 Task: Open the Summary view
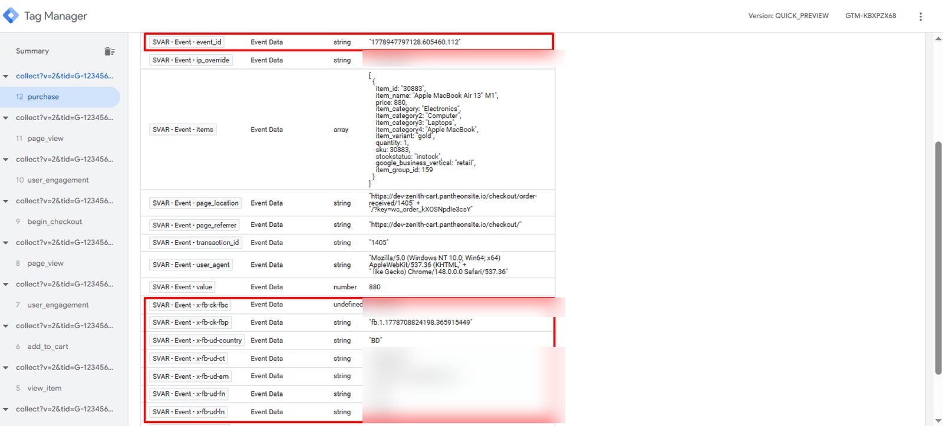32,51
